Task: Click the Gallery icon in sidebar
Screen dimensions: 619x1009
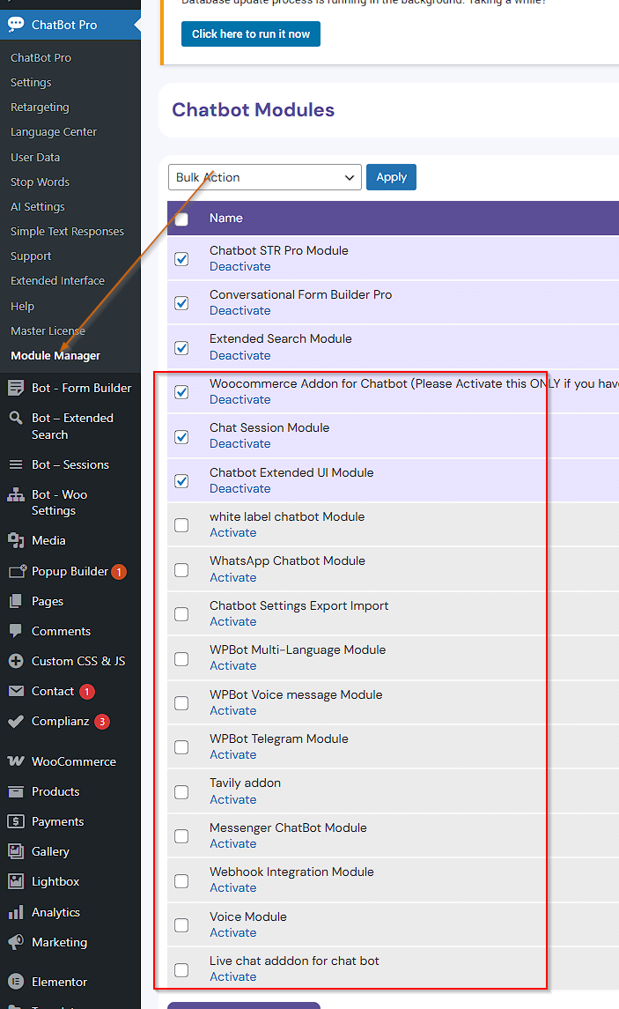Action: (16, 851)
